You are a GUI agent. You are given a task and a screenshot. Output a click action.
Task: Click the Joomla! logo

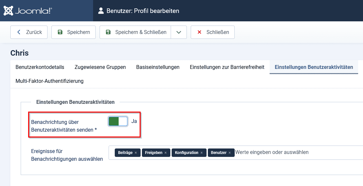pos(28,11)
